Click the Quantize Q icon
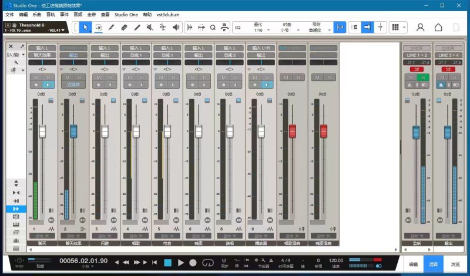Image resolution: width=470 pixels, height=276 pixels. 213,28
